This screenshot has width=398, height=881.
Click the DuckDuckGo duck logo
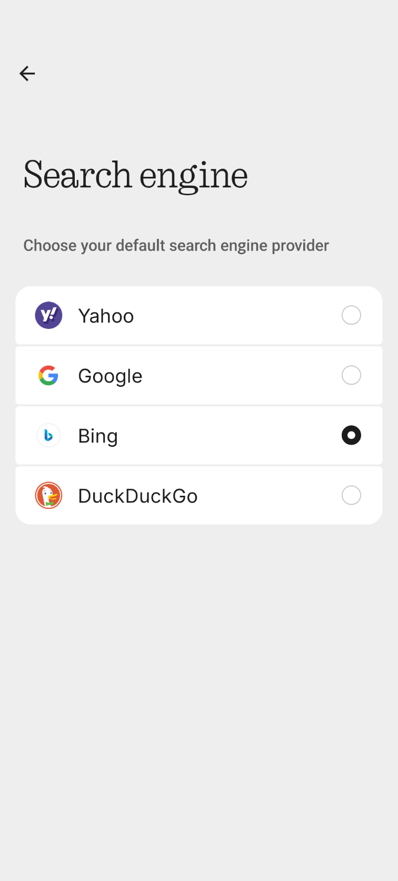pyautogui.click(x=48, y=495)
